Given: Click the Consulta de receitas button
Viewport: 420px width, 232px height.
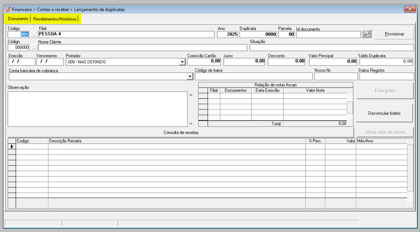Looking at the screenshot, I should [181, 132].
